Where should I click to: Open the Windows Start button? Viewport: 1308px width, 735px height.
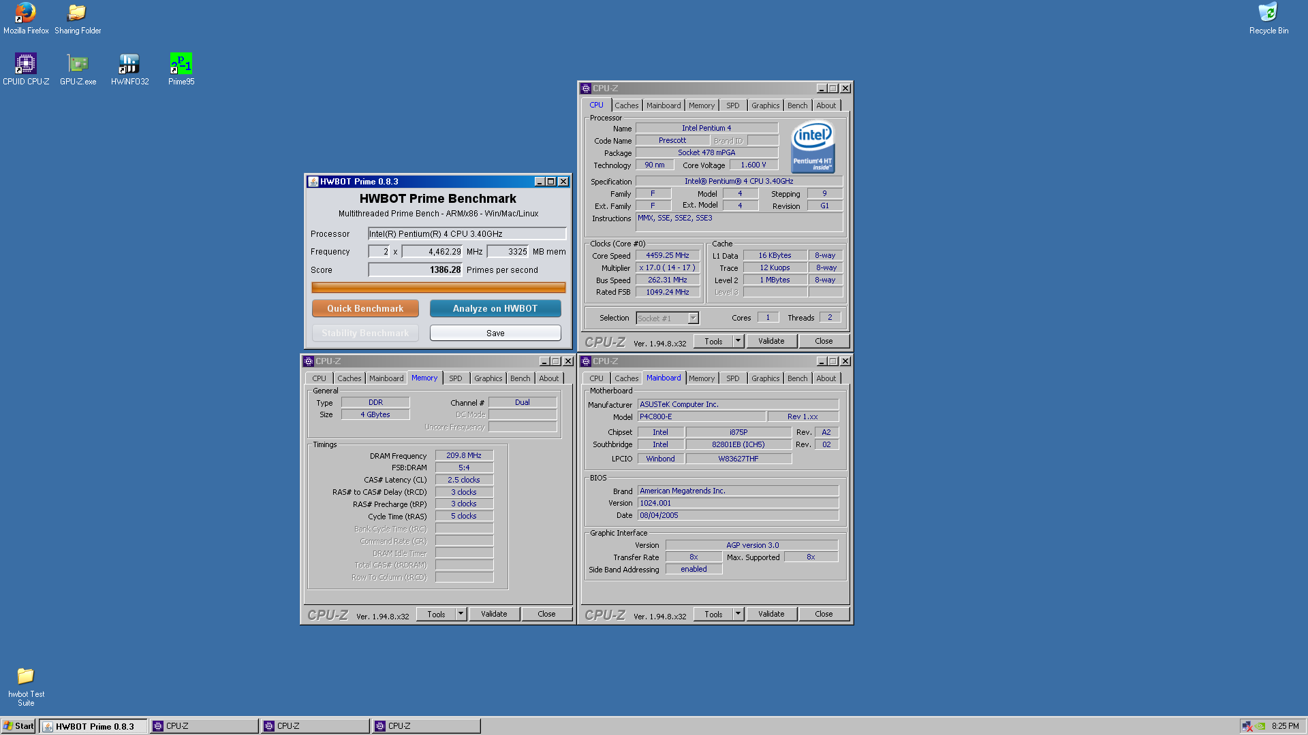18,726
